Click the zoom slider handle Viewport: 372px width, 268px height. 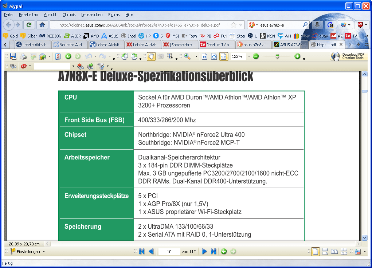point(277,56)
